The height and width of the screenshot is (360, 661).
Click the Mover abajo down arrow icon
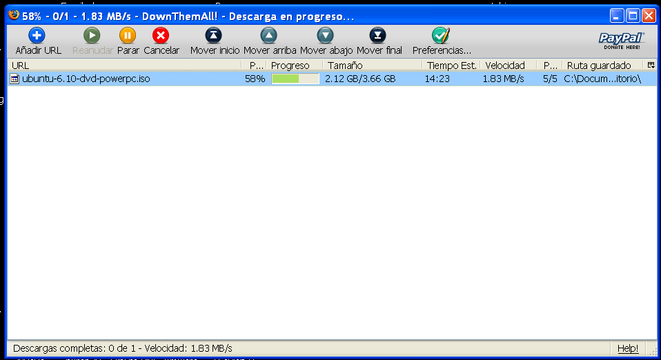click(x=326, y=35)
